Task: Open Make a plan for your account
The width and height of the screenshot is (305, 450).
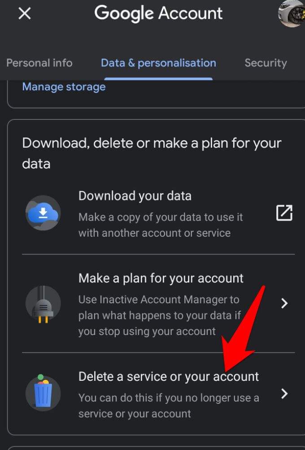Action: click(161, 278)
